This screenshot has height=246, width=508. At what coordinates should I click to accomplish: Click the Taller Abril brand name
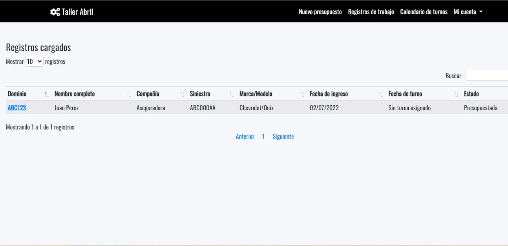pos(77,12)
